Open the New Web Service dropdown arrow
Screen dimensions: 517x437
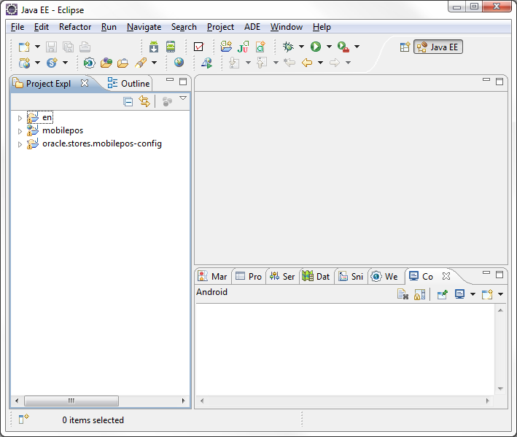(66, 63)
